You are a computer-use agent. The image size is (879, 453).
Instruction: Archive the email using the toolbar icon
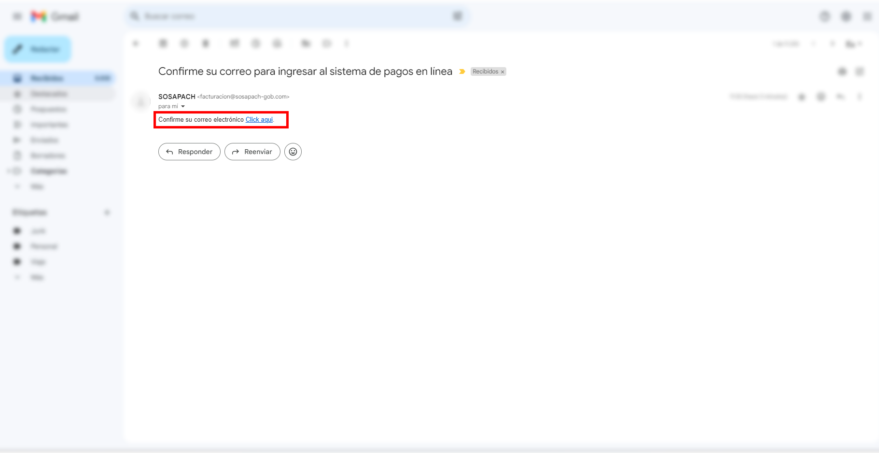pyautogui.click(x=163, y=43)
